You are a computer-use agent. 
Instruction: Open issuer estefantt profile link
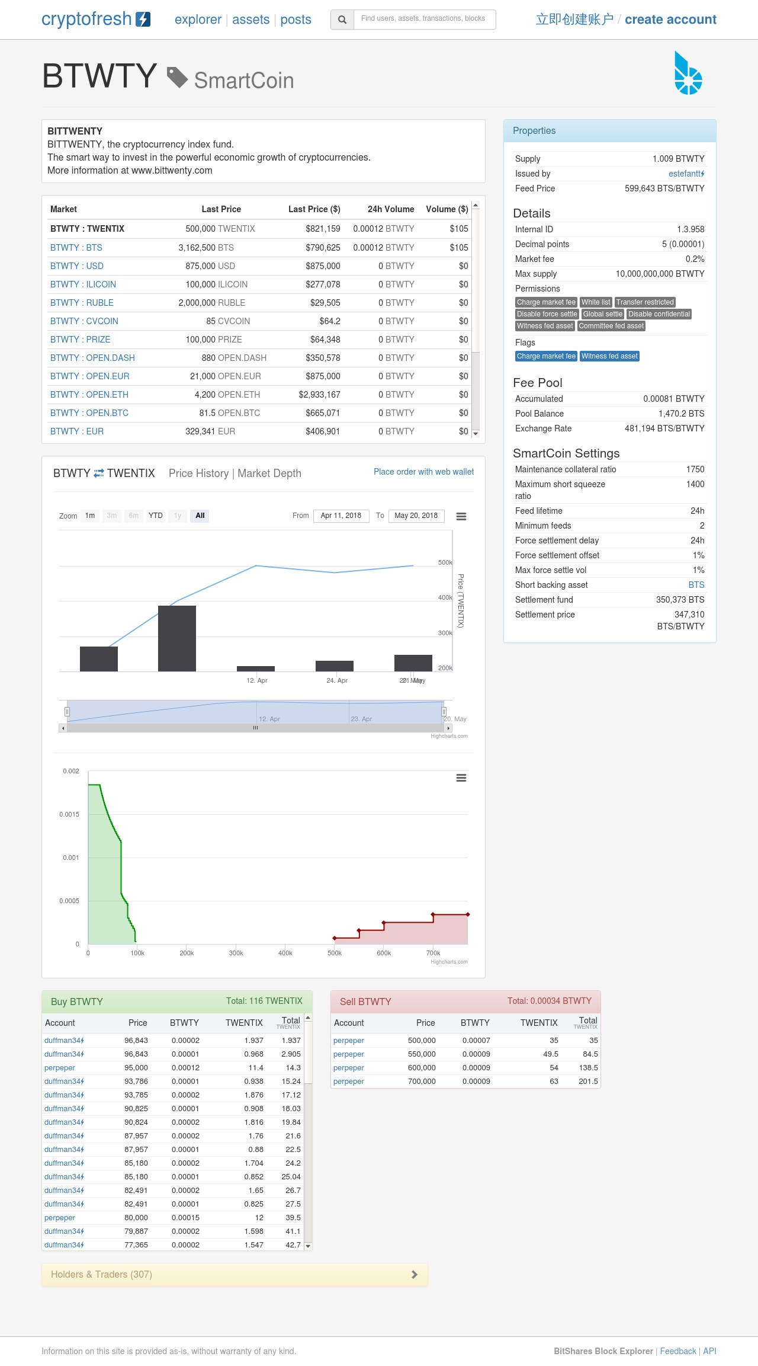point(686,174)
